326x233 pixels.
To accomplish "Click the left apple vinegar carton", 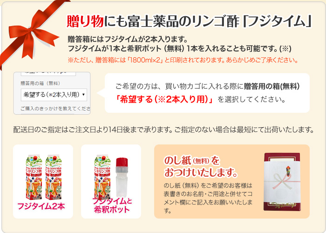I will coord(34,177).
